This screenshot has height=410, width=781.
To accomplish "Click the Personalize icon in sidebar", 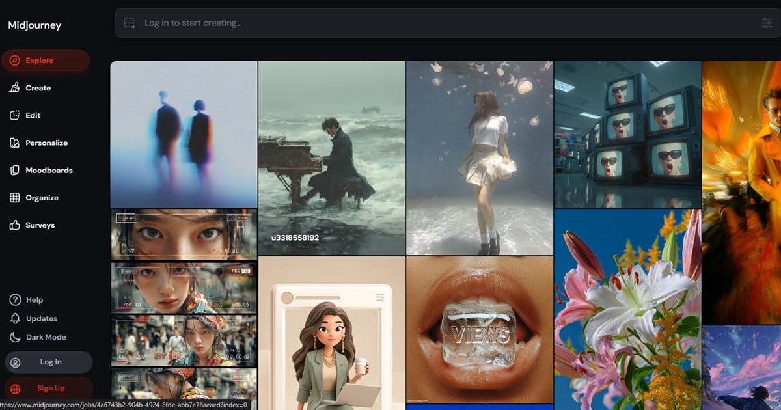I will (14, 143).
